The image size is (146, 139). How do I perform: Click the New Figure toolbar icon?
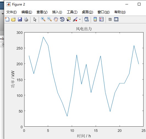coord(7,19)
